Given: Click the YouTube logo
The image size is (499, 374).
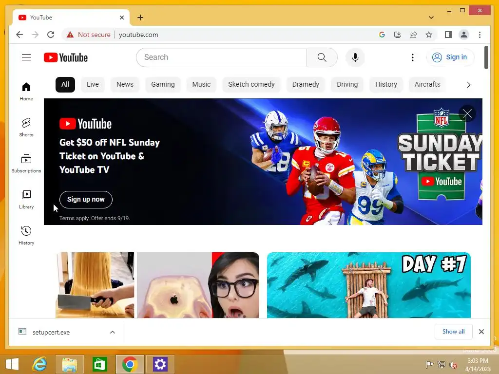Looking at the screenshot, I should tap(66, 57).
